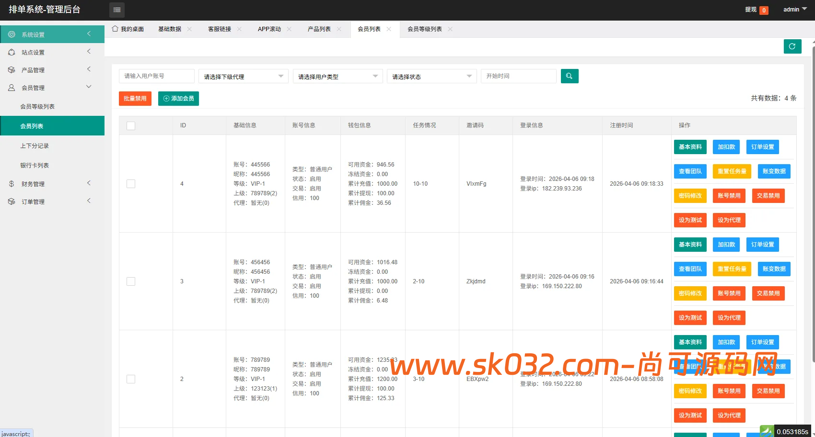Click the finance management dollar icon

click(12, 184)
